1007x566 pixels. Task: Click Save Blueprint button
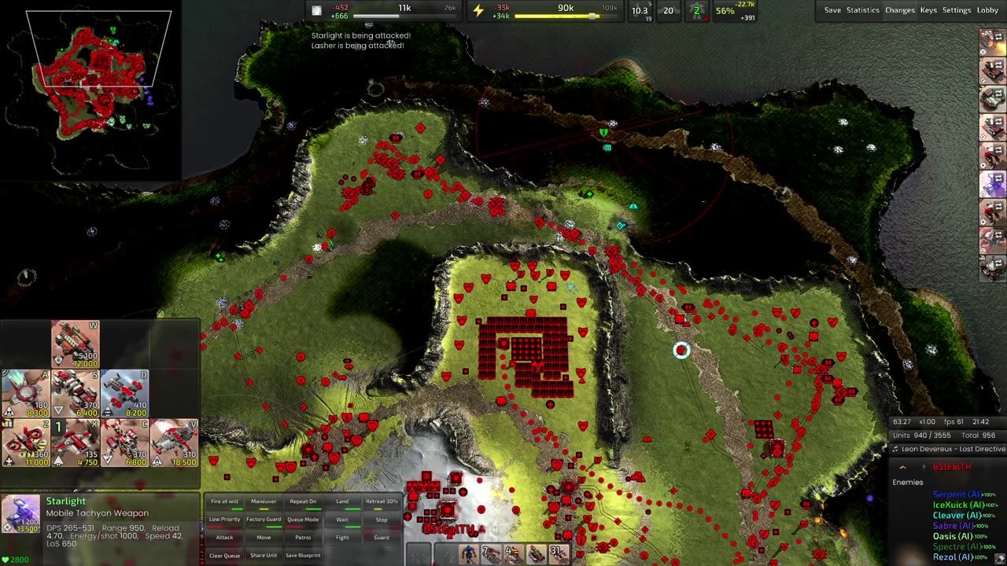pos(303,556)
